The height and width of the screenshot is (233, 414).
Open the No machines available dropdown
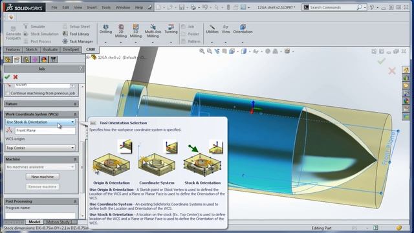(40, 167)
